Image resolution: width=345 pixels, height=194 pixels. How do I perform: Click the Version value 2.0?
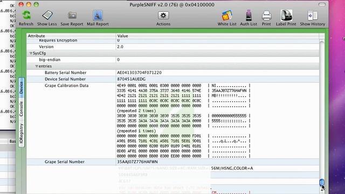coord(120,47)
